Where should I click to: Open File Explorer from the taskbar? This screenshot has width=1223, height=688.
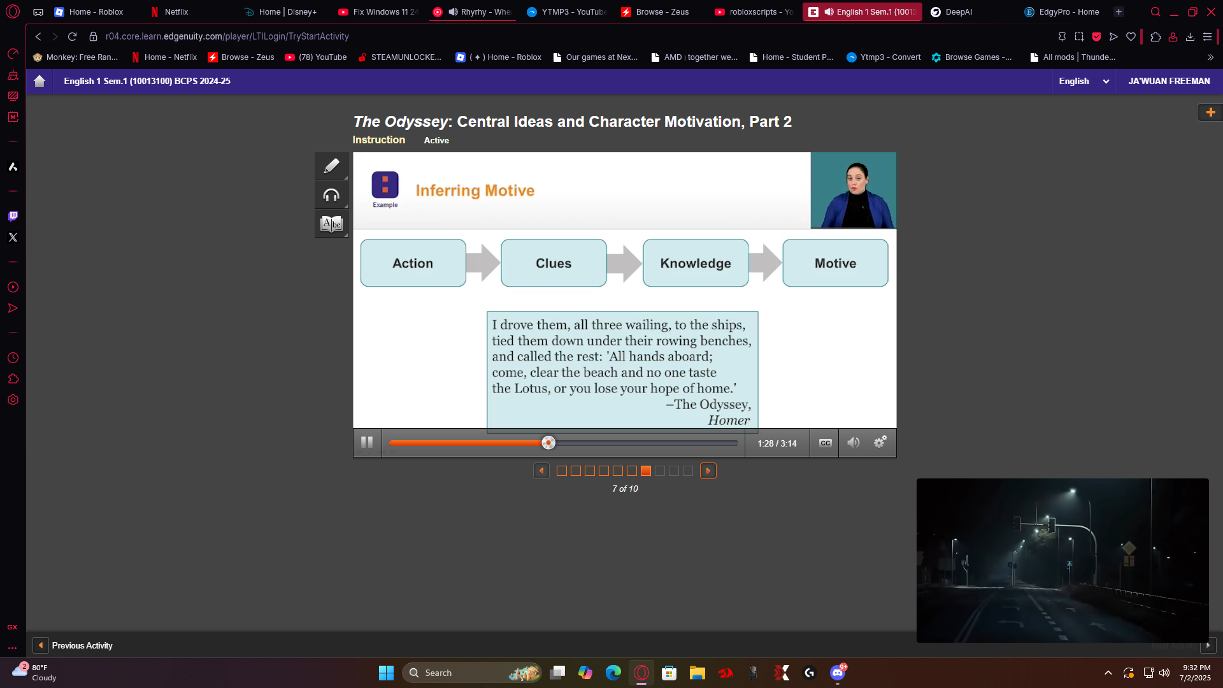pos(697,673)
